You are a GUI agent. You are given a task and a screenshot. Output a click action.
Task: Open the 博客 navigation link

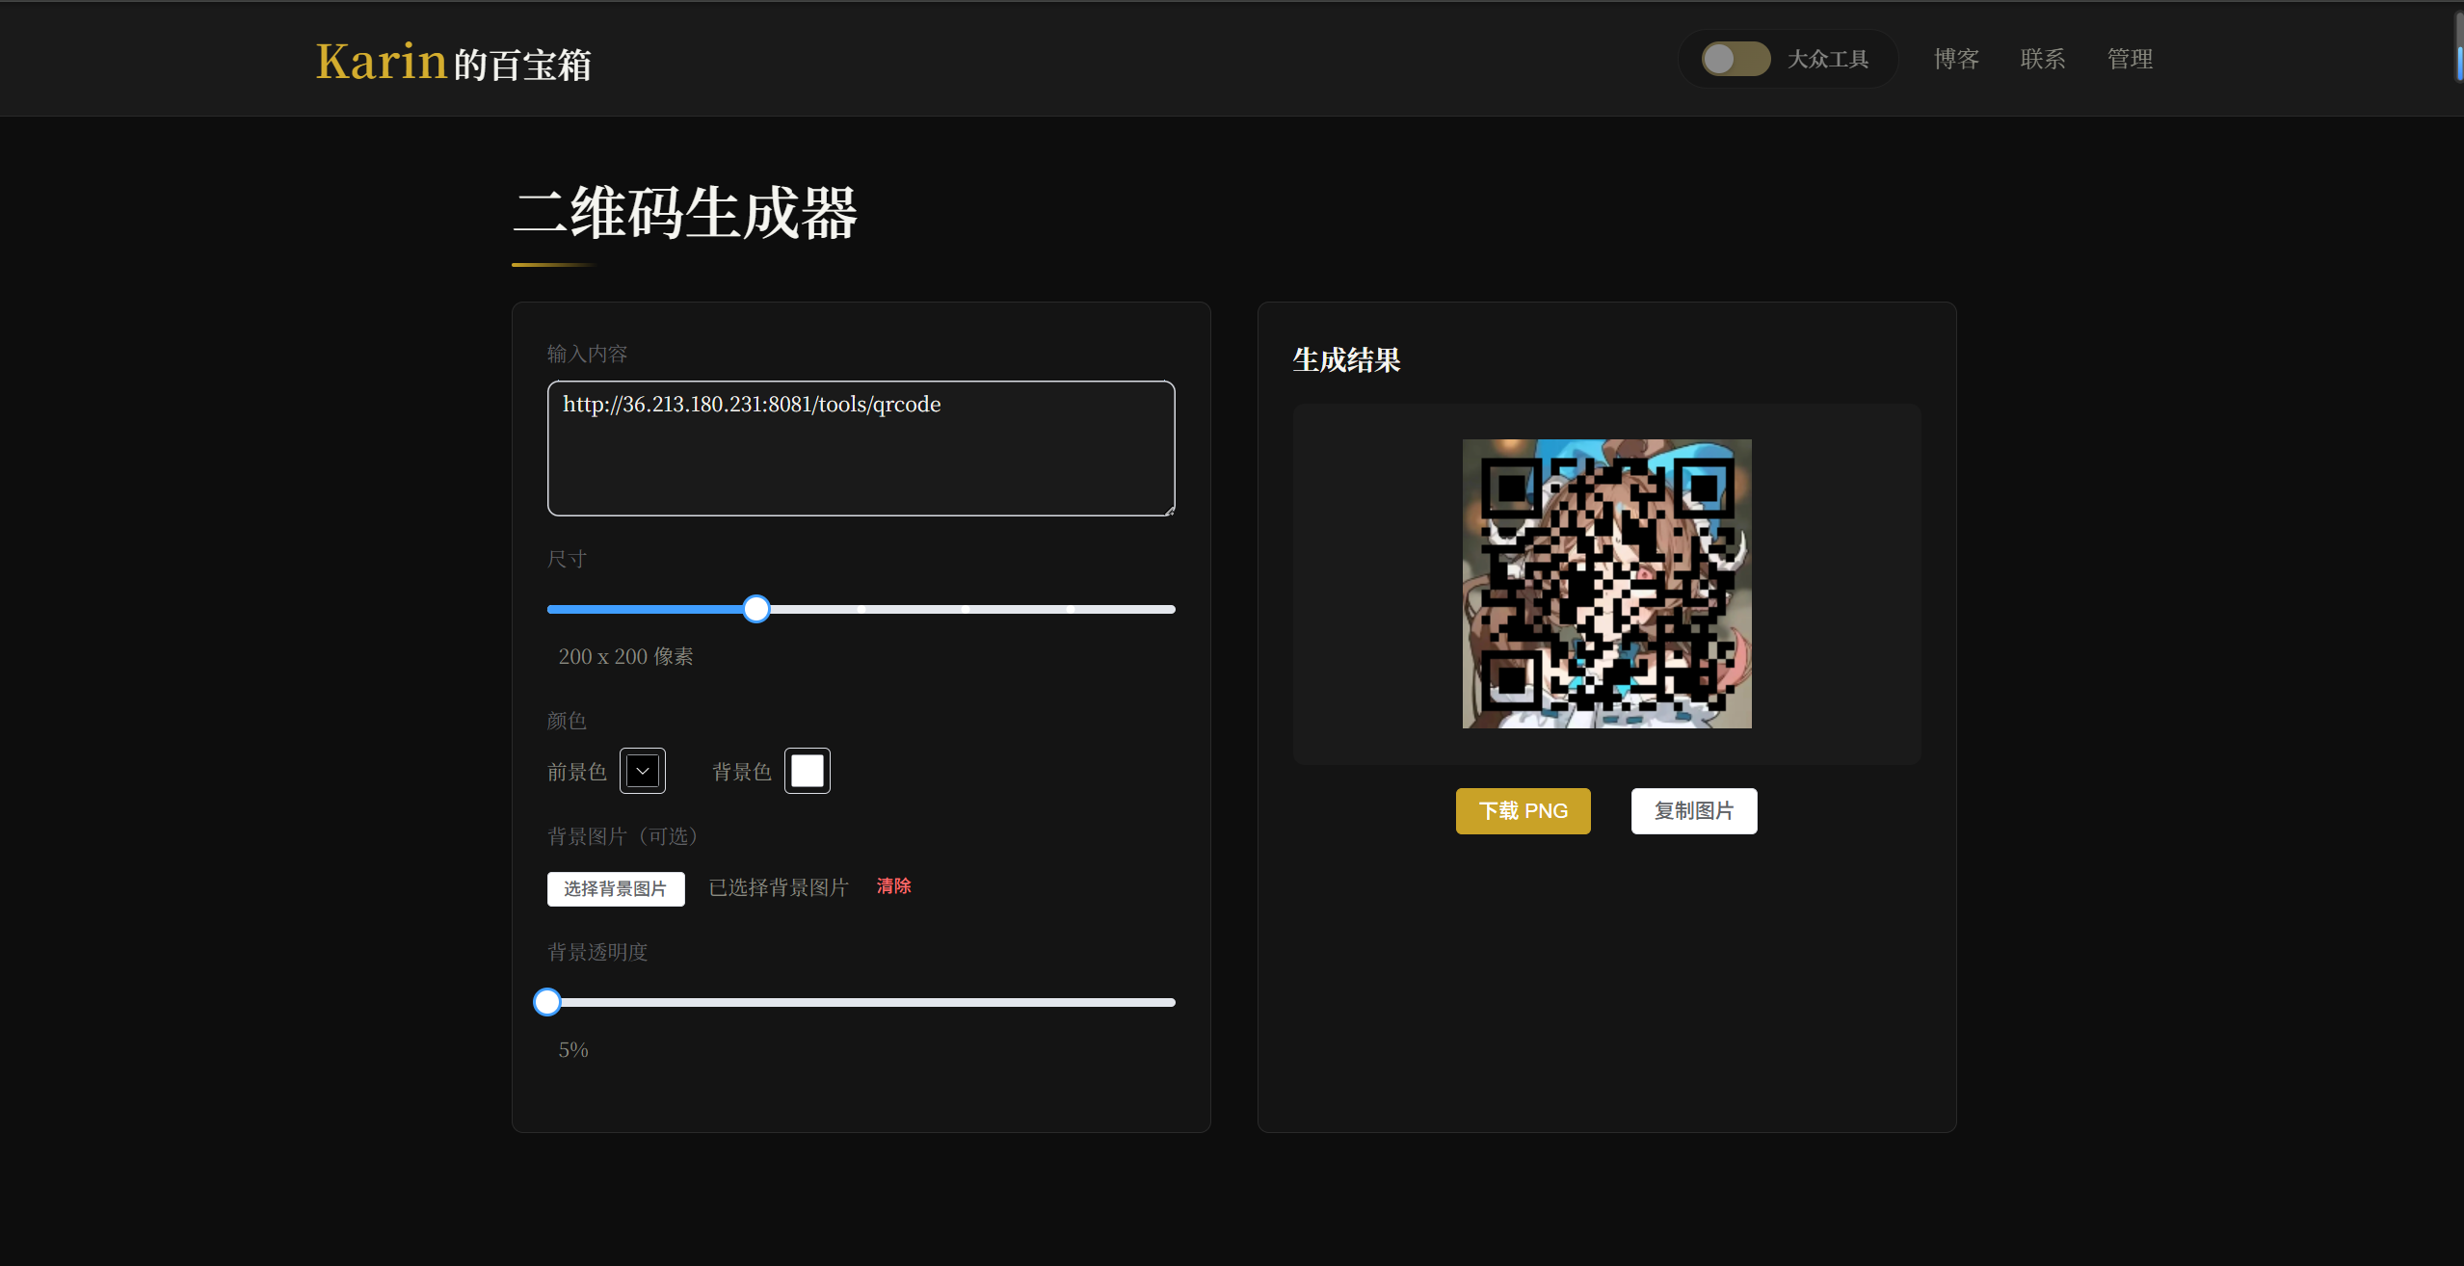[x=1956, y=59]
